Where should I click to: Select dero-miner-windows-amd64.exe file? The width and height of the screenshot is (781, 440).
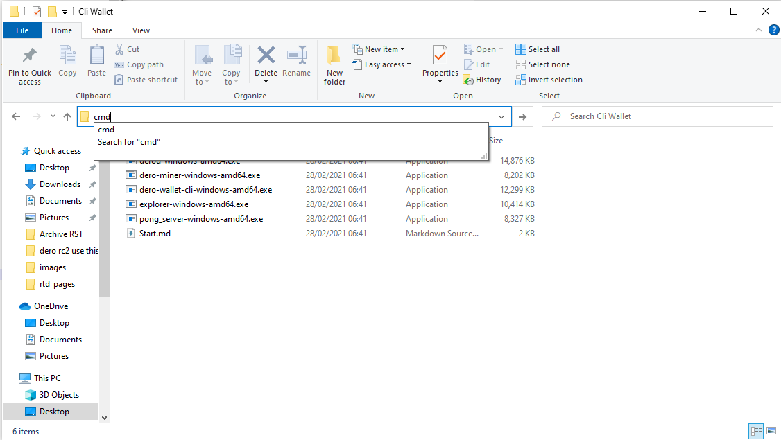(x=200, y=175)
